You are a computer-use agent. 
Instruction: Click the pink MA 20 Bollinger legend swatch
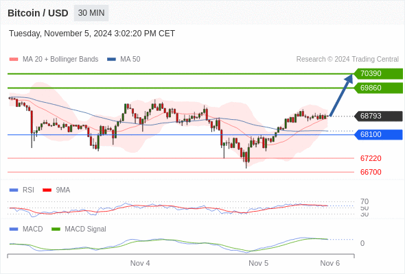pyautogui.click(x=14, y=60)
